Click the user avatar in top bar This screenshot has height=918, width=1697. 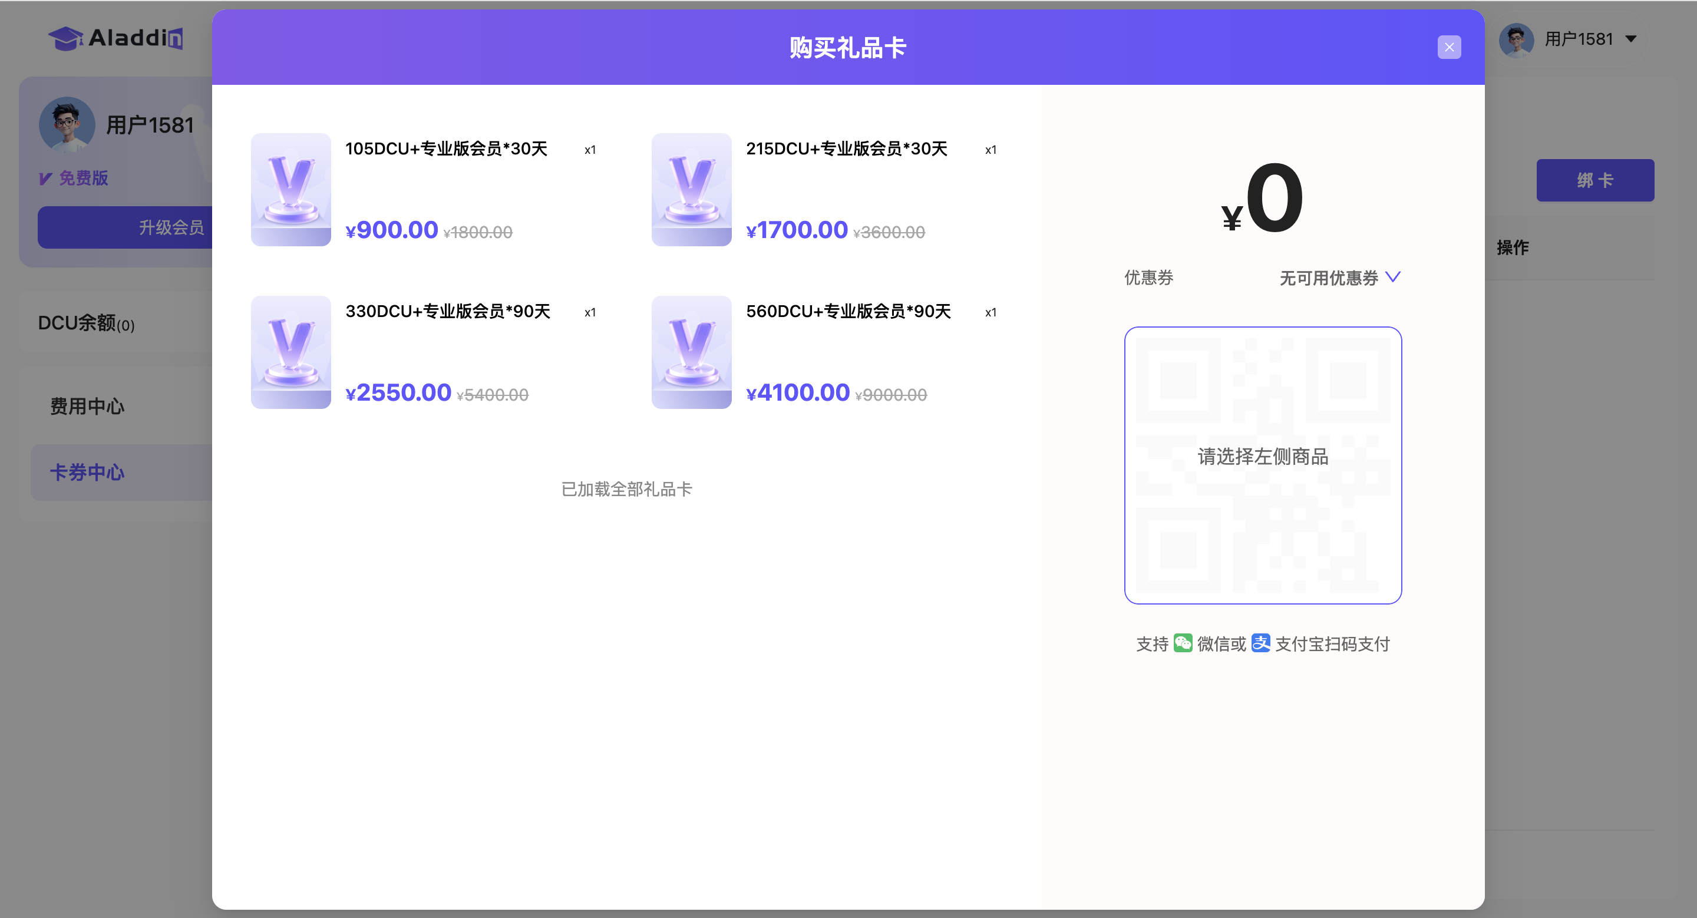click(x=1516, y=39)
